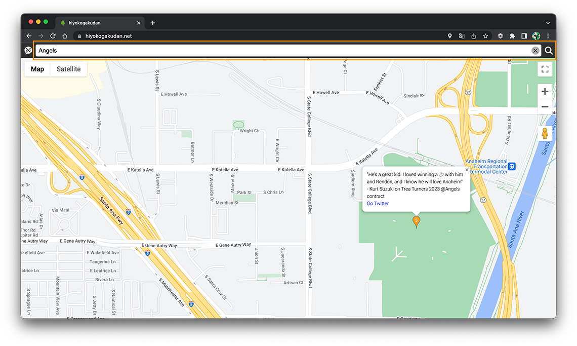Viewport: 577px width, 346px height.
Task: Click the Sinclair St street label
Action: pos(414,96)
